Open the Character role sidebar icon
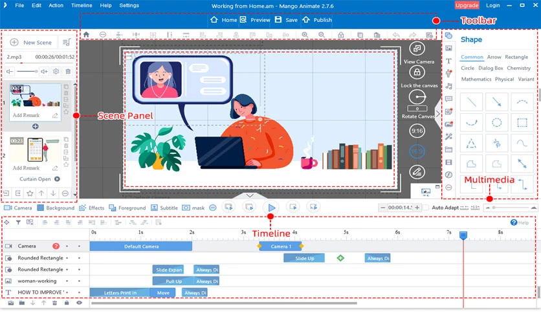Viewport: 541px width, 313px height. (x=448, y=74)
